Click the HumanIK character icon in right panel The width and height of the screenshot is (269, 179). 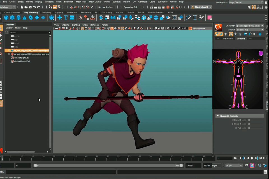218,27
